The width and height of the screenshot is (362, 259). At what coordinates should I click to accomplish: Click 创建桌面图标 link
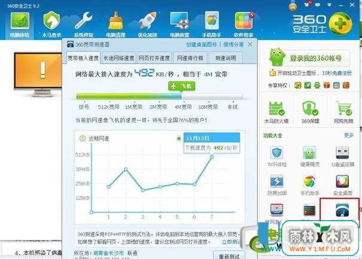202,44
